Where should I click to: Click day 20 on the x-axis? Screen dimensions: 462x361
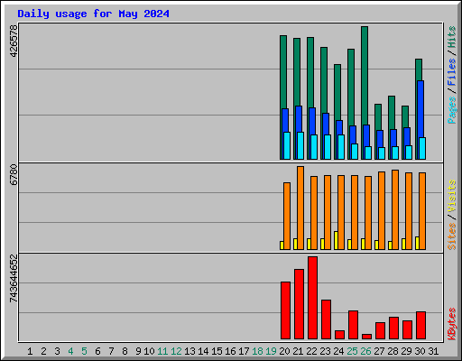tap(284, 351)
